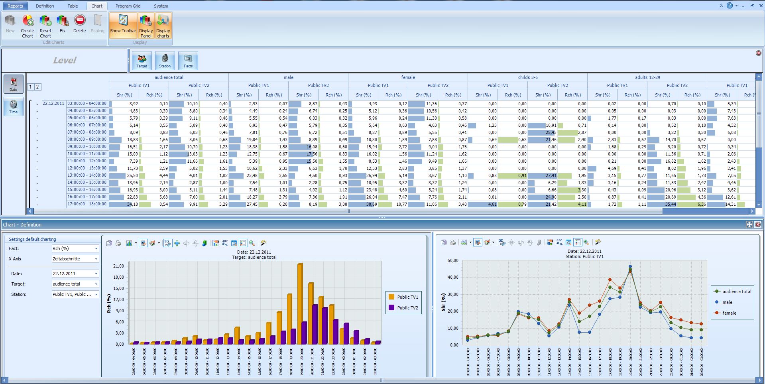
Task: Click the Create Chart ribbon icon
Action: 28,26
